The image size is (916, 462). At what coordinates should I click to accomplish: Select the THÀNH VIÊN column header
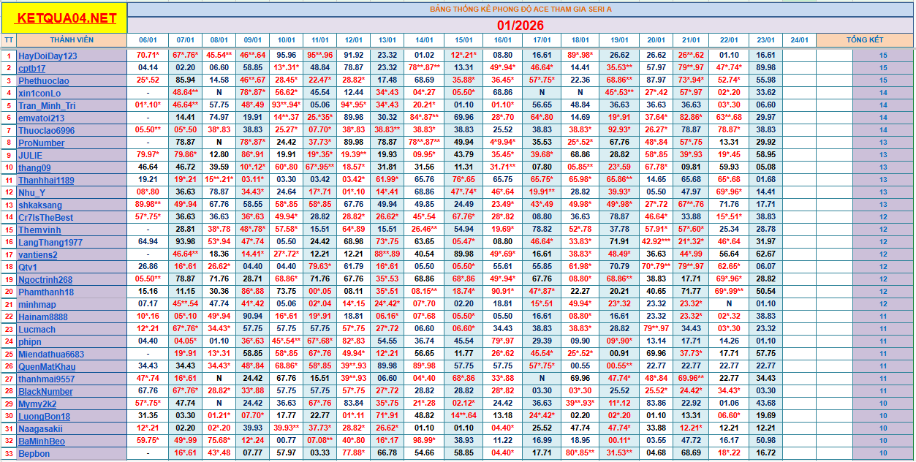[72, 40]
